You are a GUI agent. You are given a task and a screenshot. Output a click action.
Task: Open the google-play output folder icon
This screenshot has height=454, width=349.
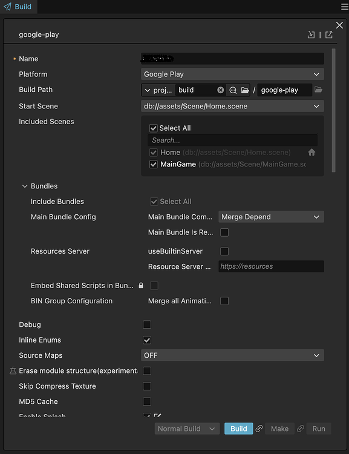[318, 90]
